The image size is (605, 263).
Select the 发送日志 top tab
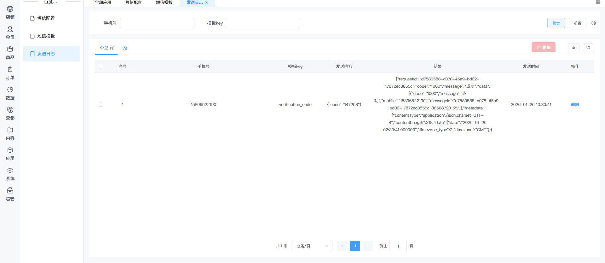(195, 3)
